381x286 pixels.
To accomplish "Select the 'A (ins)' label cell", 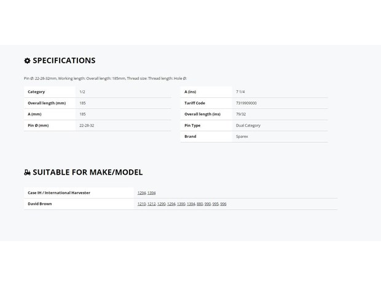I will click(x=206, y=92).
